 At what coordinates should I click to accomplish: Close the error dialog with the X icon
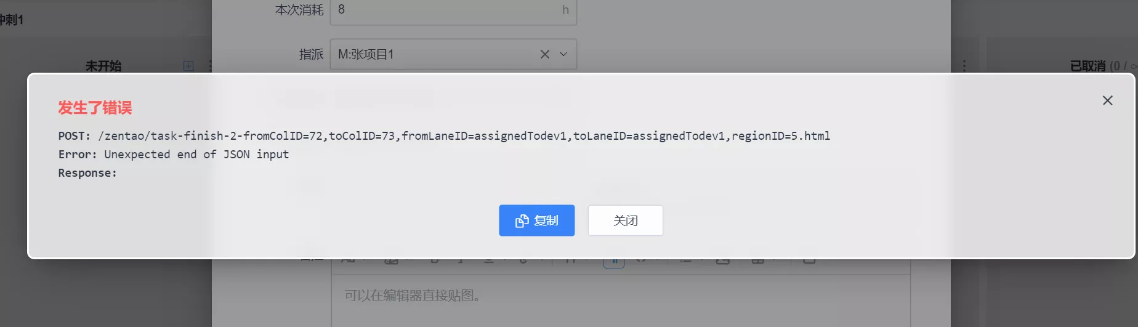coord(1107,100)
